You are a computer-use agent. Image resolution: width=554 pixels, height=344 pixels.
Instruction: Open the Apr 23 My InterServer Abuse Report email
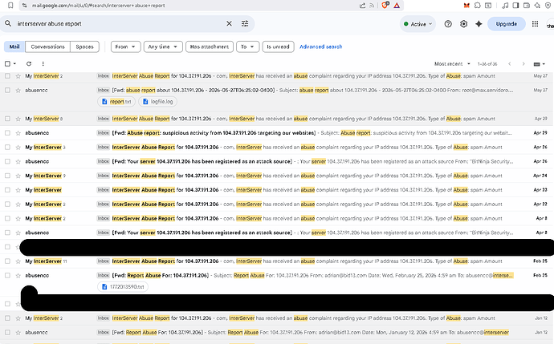tap(277, 190)
